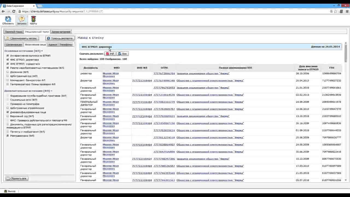This screenshot has height=197, width=350.
Task: Open company link in row dated 28.10.2006
Action: point(203,74)
